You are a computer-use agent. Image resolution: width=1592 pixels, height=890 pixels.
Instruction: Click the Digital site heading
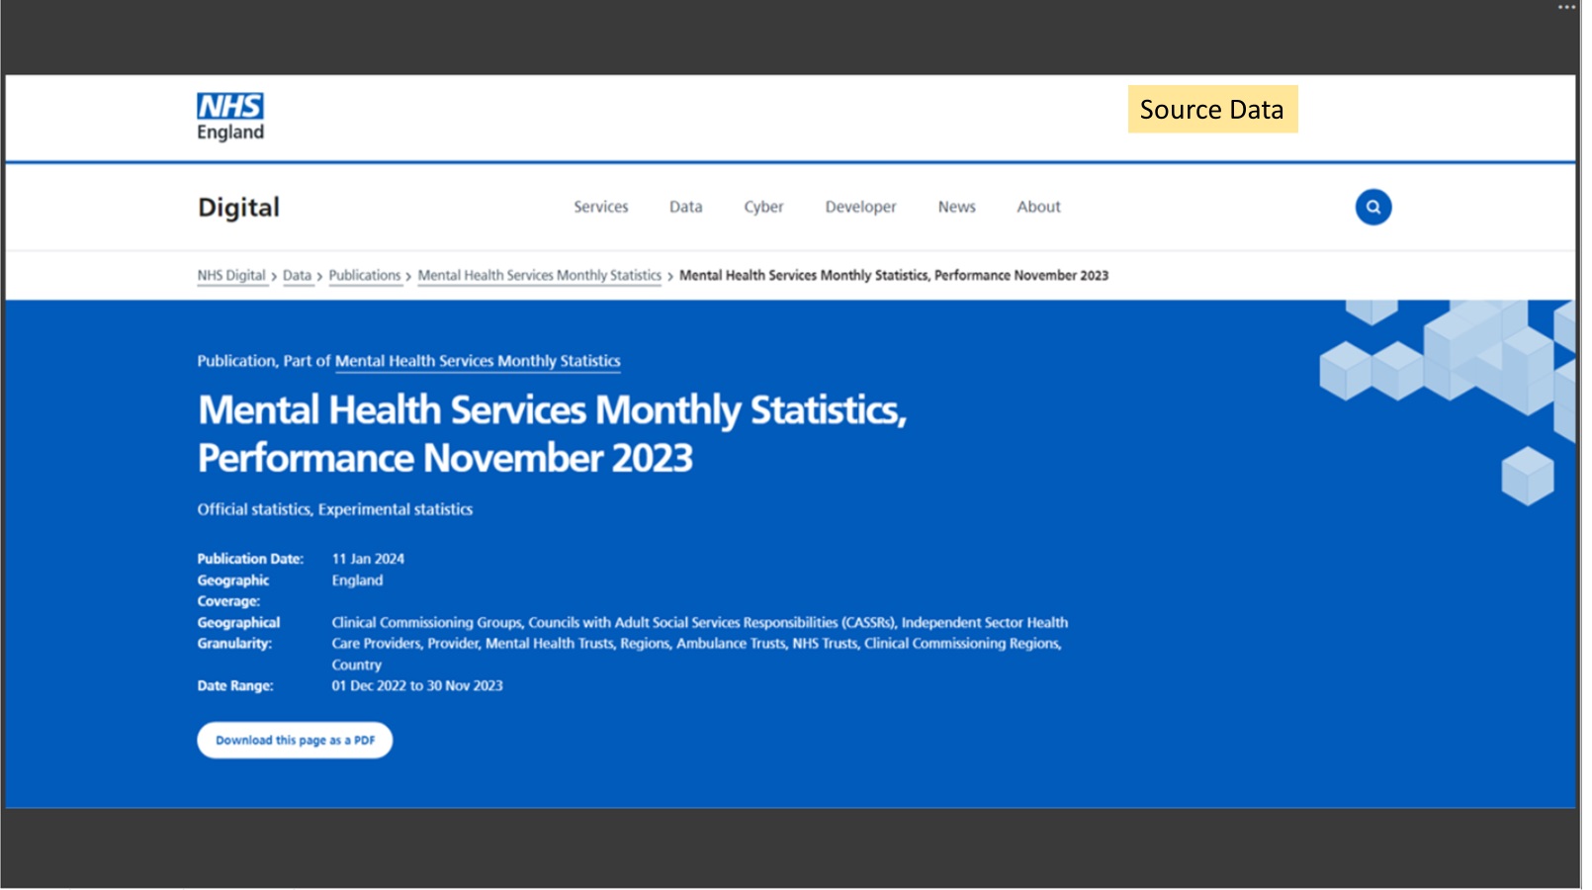pos(240,208)
